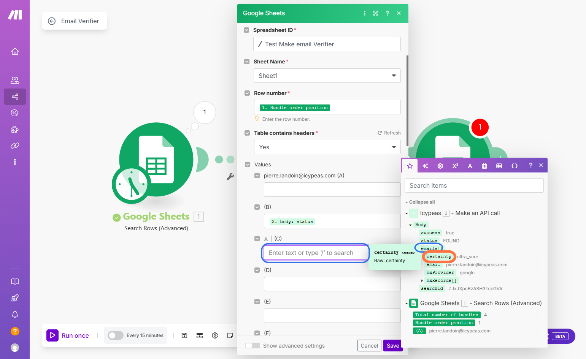
Task: Open the scenario settings gear in the bottom toolbar
Action: (215, 335)
